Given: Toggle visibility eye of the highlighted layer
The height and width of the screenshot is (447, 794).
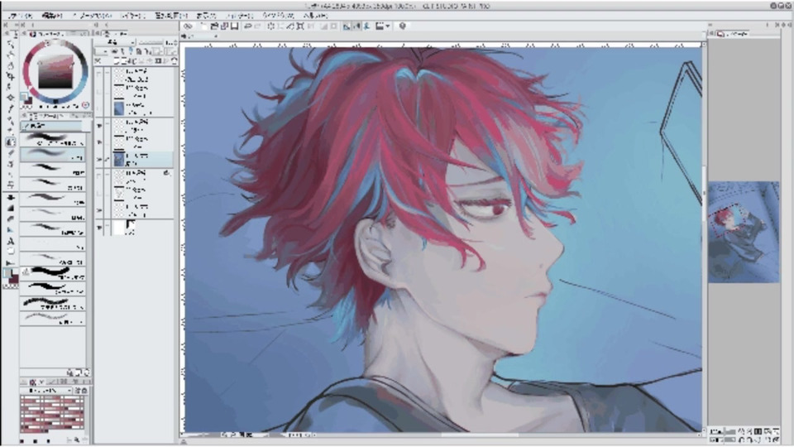Looking at the screenshot, I should [98, 159].
